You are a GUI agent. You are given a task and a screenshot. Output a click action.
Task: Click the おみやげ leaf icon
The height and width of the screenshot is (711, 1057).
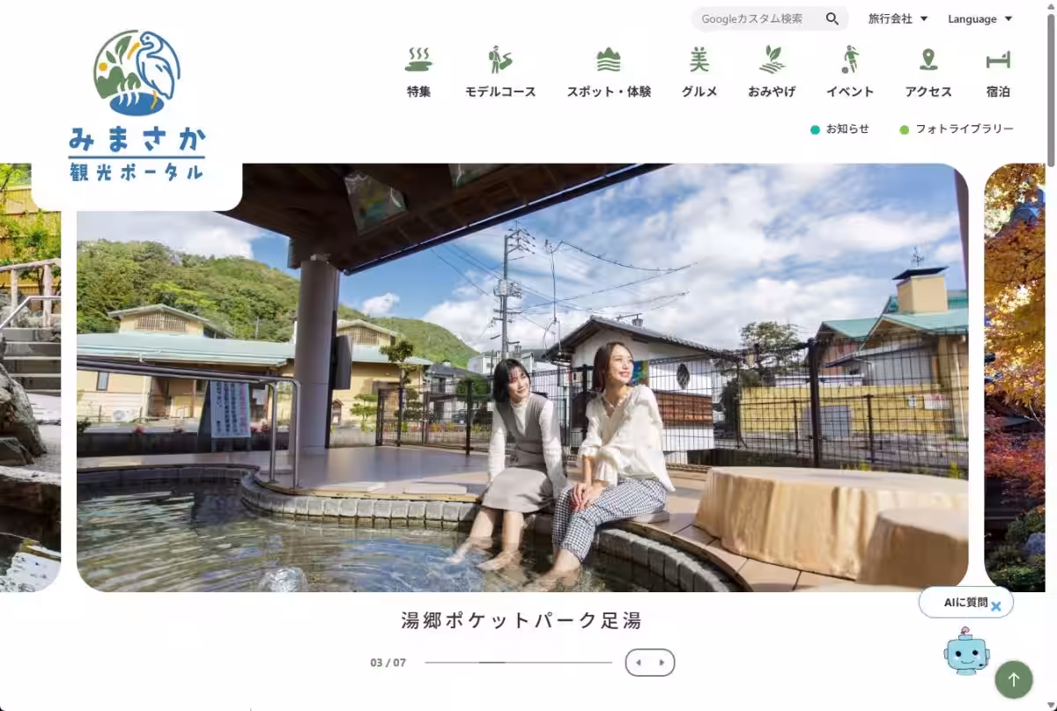772,60
